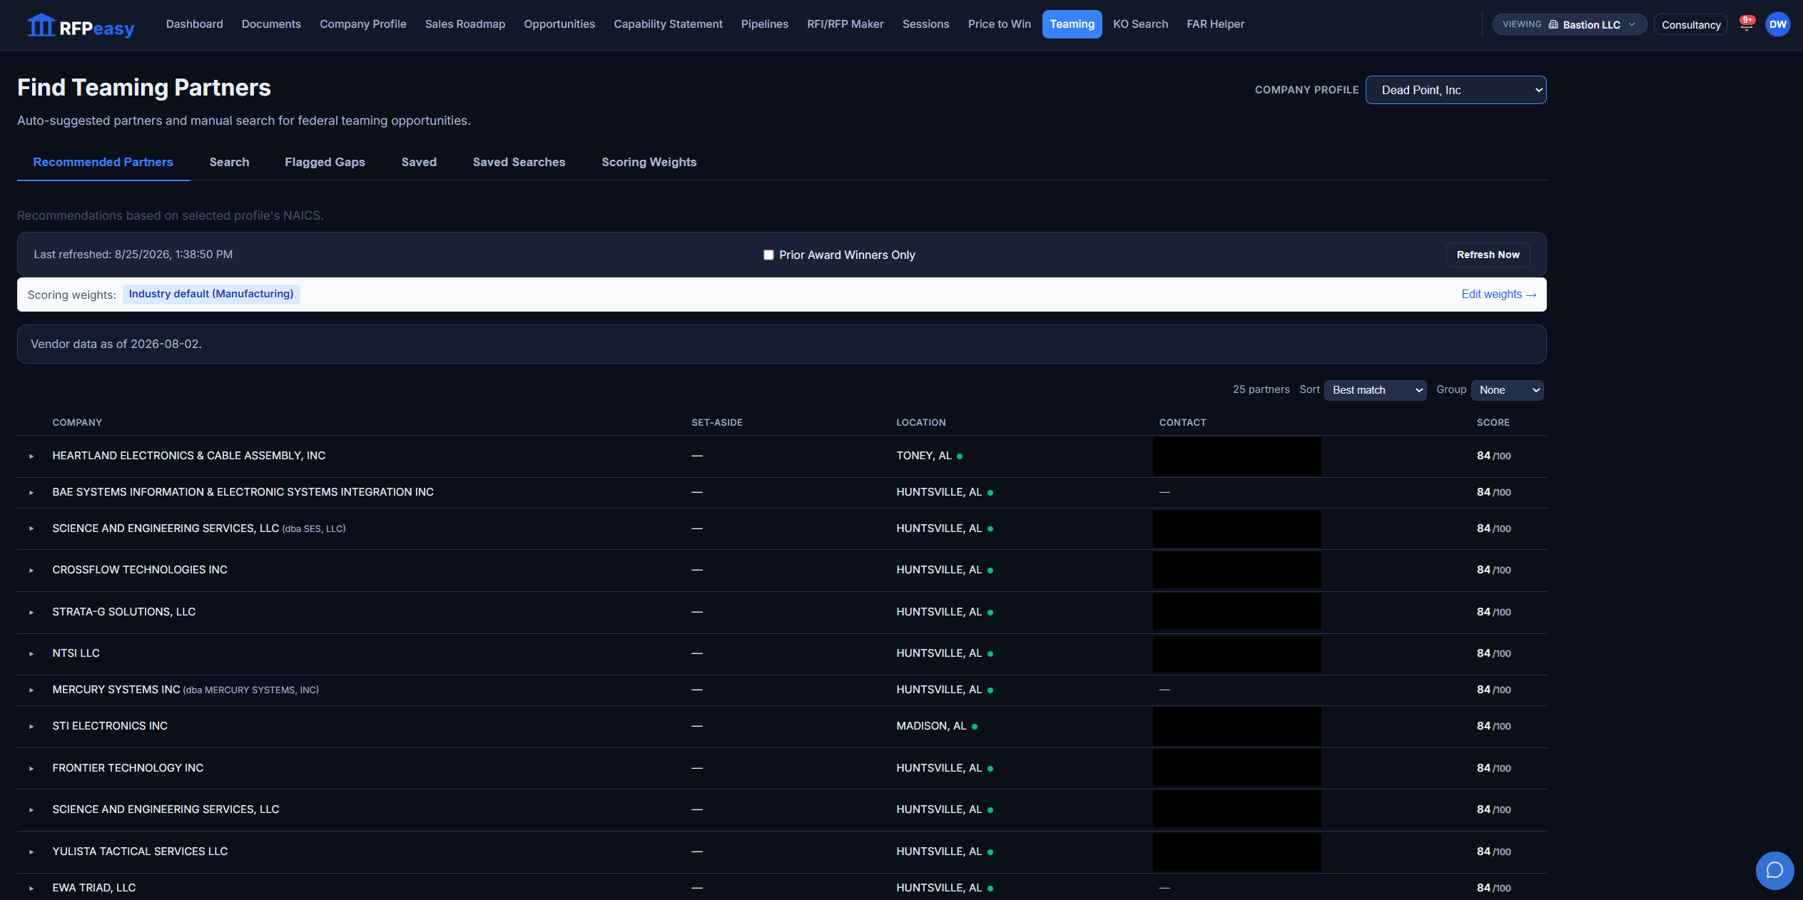Screen dimensions: 1803x900
Task: Click the 25 partners count text
Action: click(1261, 389)
